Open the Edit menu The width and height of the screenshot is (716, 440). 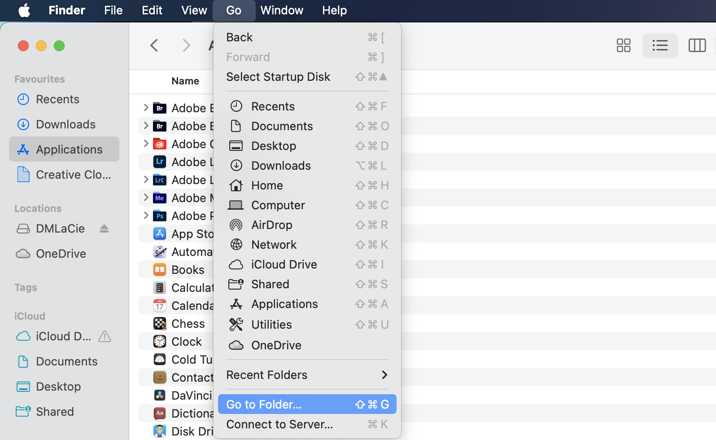152,10
